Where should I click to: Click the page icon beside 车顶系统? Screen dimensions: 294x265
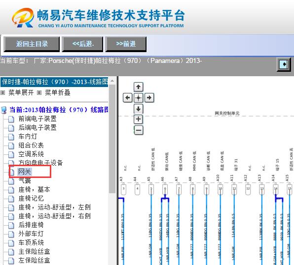click(x=11, y=243)
